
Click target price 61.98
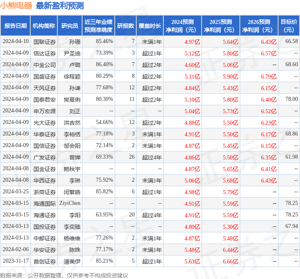tap(292, 157)
